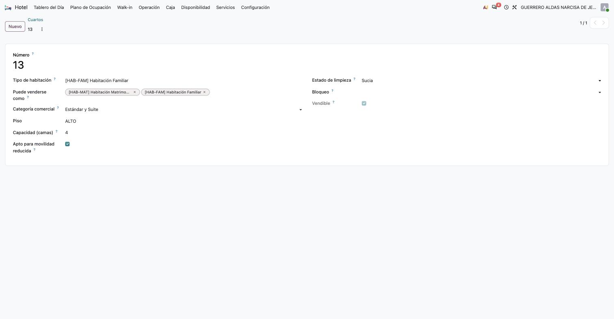Image resolution: width=614 pixels, height=319 pixels.
Task: Click the Hotel app logo icon
Action: click(x=8, y=7)
